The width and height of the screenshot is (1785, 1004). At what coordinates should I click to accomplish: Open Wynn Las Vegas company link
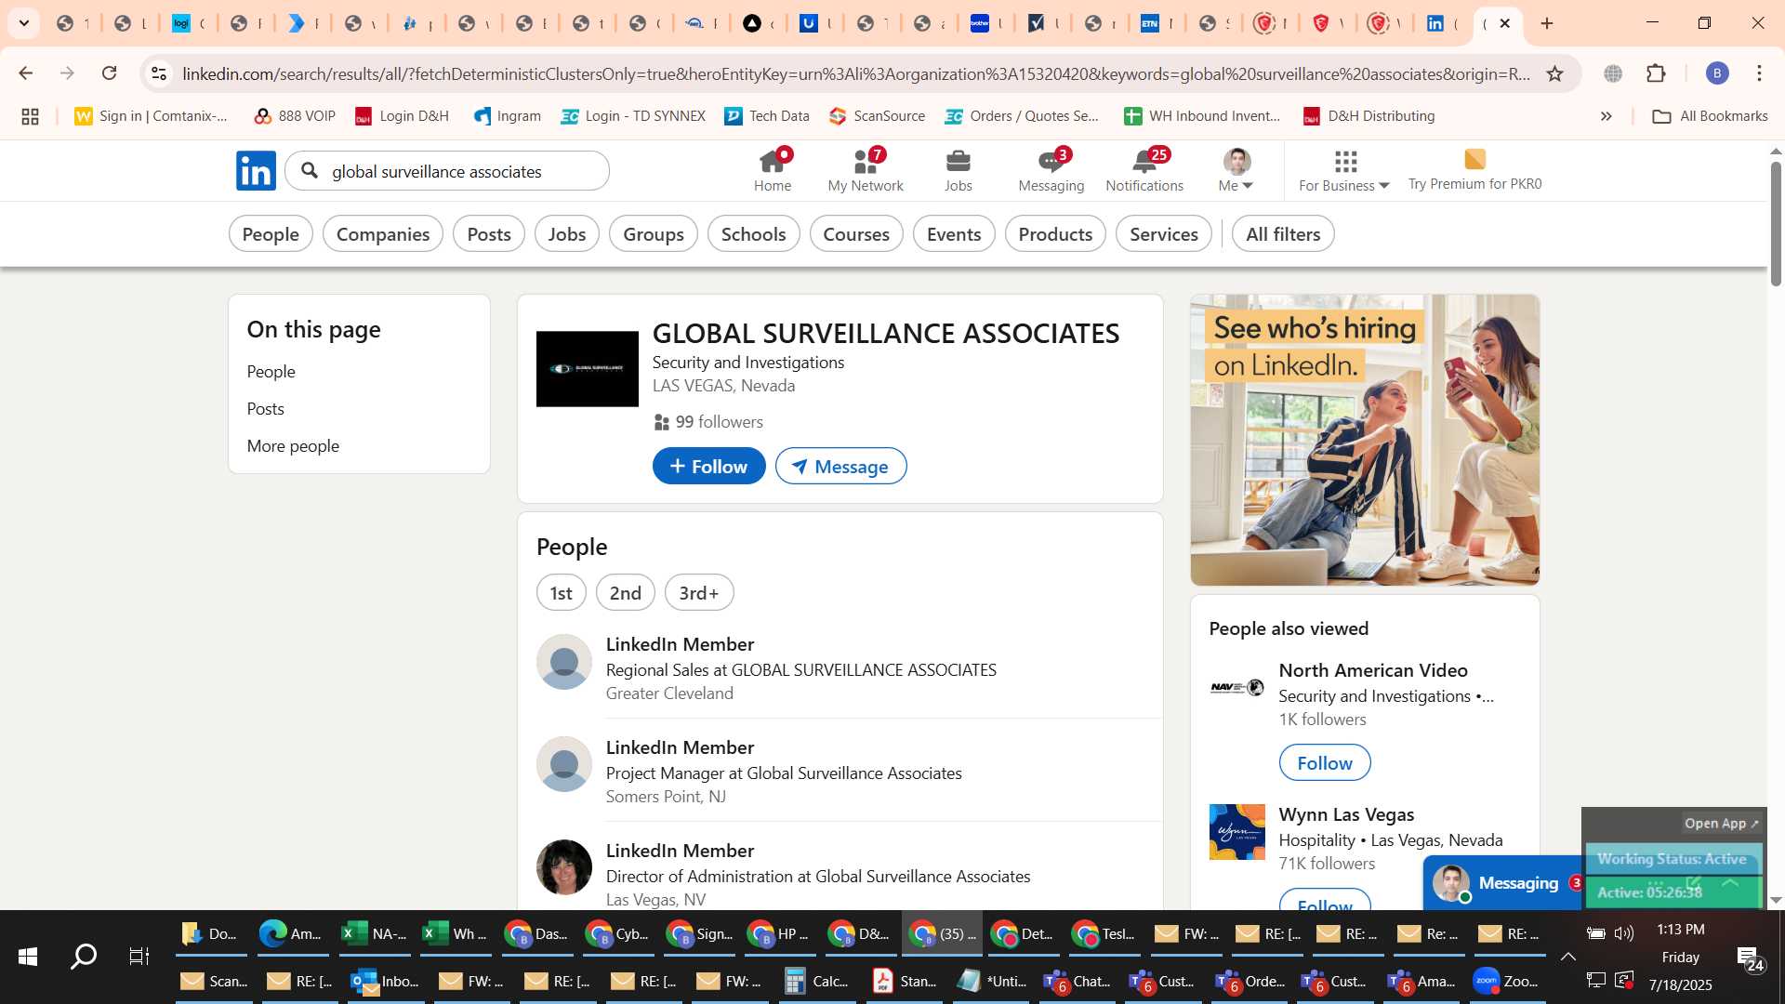(1346, 814)
